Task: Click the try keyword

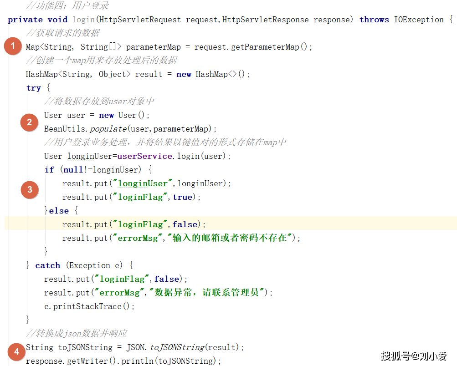Action: pyautogui.click(x=34, y=88)
